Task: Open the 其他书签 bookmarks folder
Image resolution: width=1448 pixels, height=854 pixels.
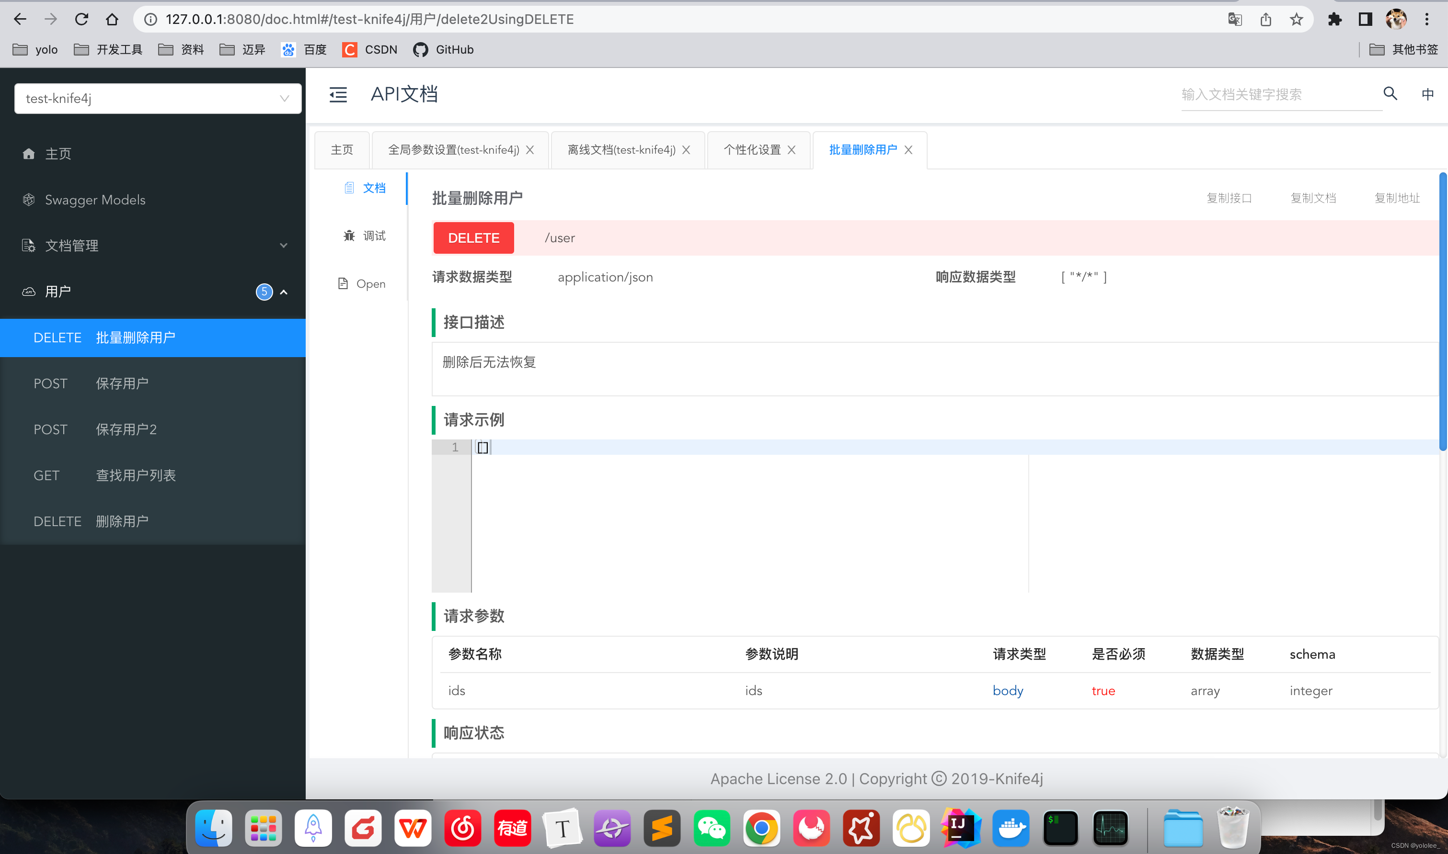Action: point(1403,49)
